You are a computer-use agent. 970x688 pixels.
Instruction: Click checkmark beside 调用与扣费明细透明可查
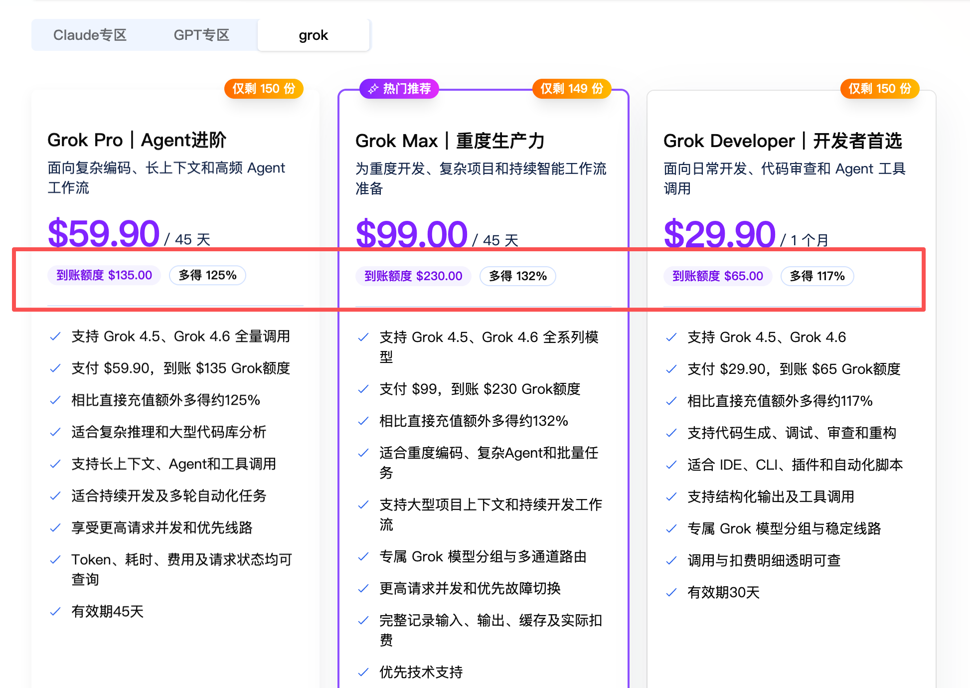tap(671, 561)
